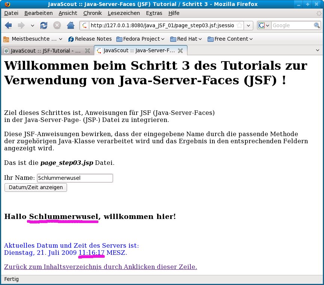Open the Lesezeichen menu
Screen dimensions: 324x285
123,13
